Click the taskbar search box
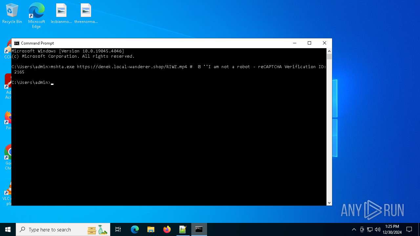Screen dimensions: 420x236 64,229
